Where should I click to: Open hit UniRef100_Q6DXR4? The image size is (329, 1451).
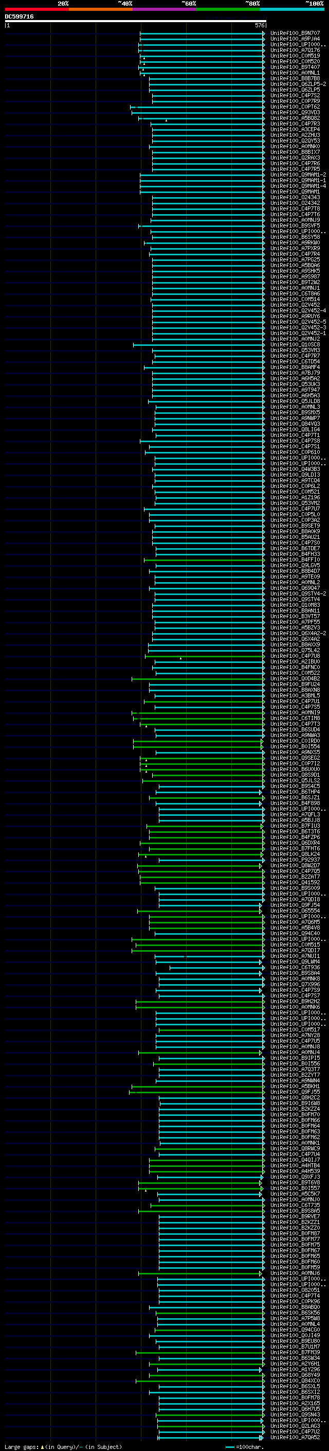pyautogui.click(x=295, y=843)
